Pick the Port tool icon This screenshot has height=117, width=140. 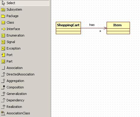pyautogui.click(x=3, y=55)
